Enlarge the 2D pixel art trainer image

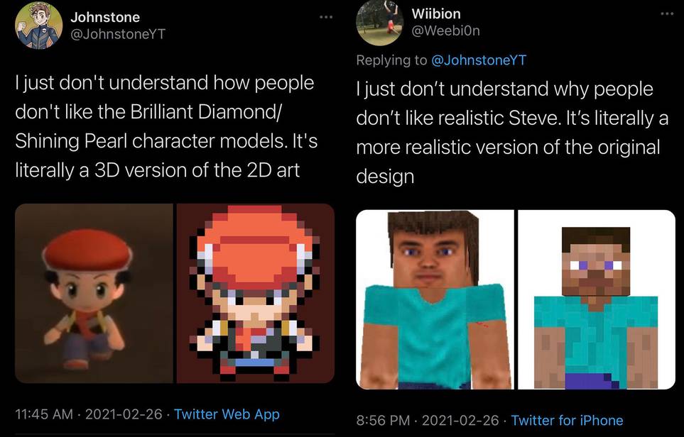[255, 293]
